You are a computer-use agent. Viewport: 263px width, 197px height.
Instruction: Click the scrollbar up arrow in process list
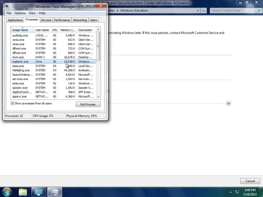[x=98, y=29]
